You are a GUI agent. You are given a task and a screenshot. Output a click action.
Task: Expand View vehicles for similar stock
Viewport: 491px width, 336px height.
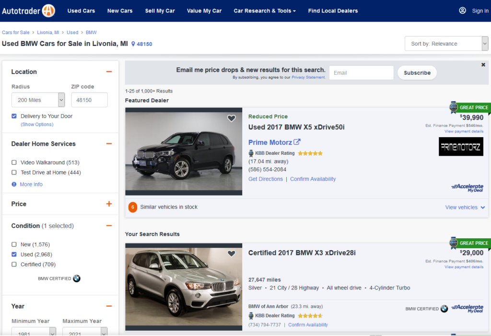pyautogui.click(x=465, y=207)
